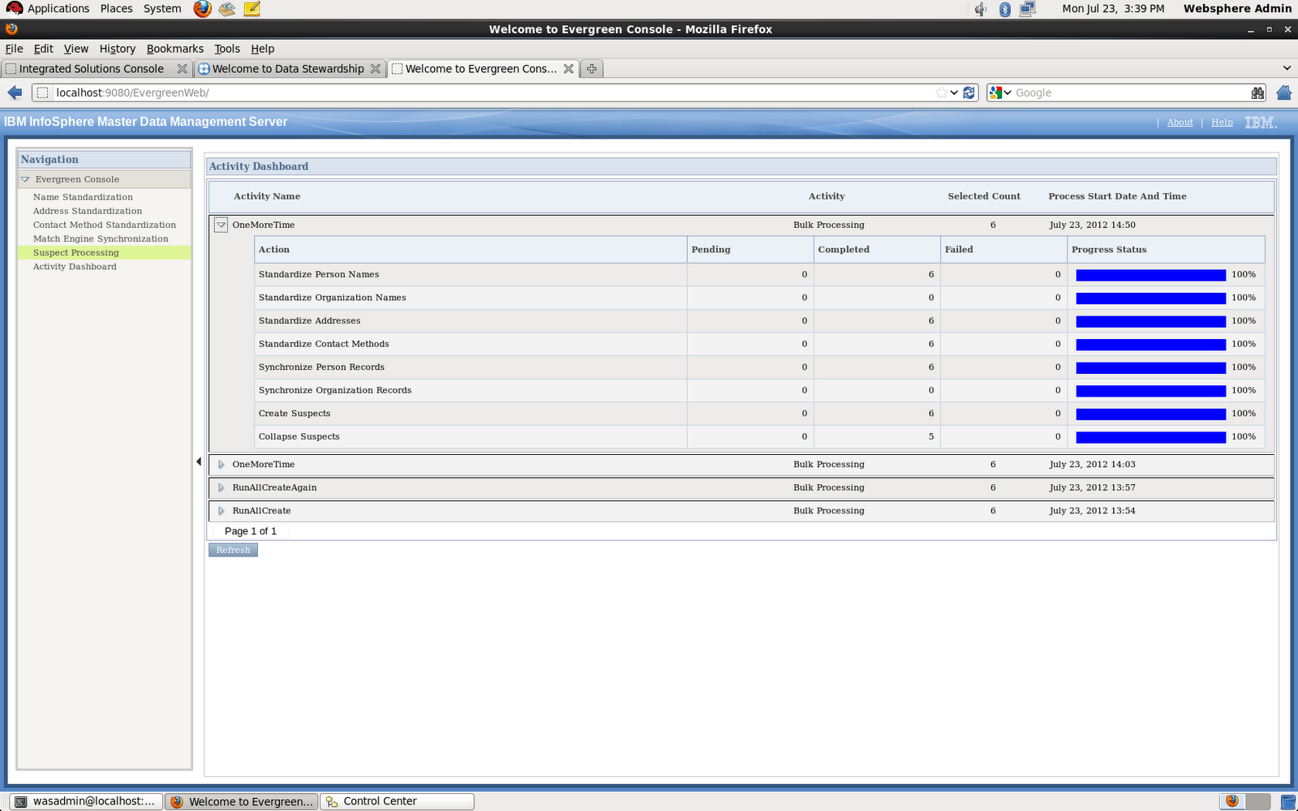Open the screenshot tool icon in the panel
The image size is (1298, 811).
(226, 9)
